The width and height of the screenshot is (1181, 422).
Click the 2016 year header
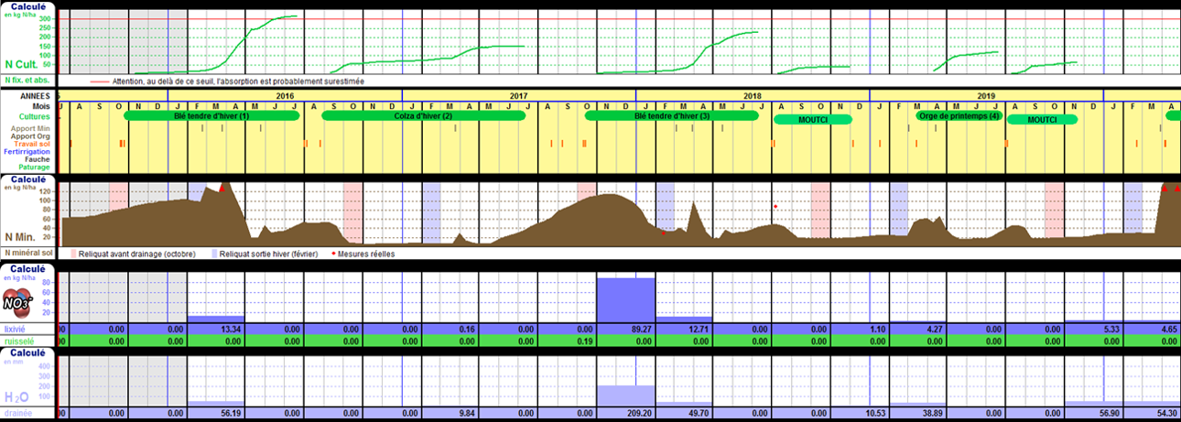click(285, 95)
